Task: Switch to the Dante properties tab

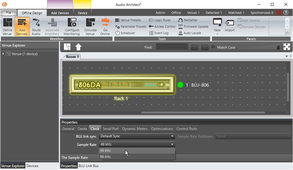Action: pyautogui.click(x=82, y=129)
